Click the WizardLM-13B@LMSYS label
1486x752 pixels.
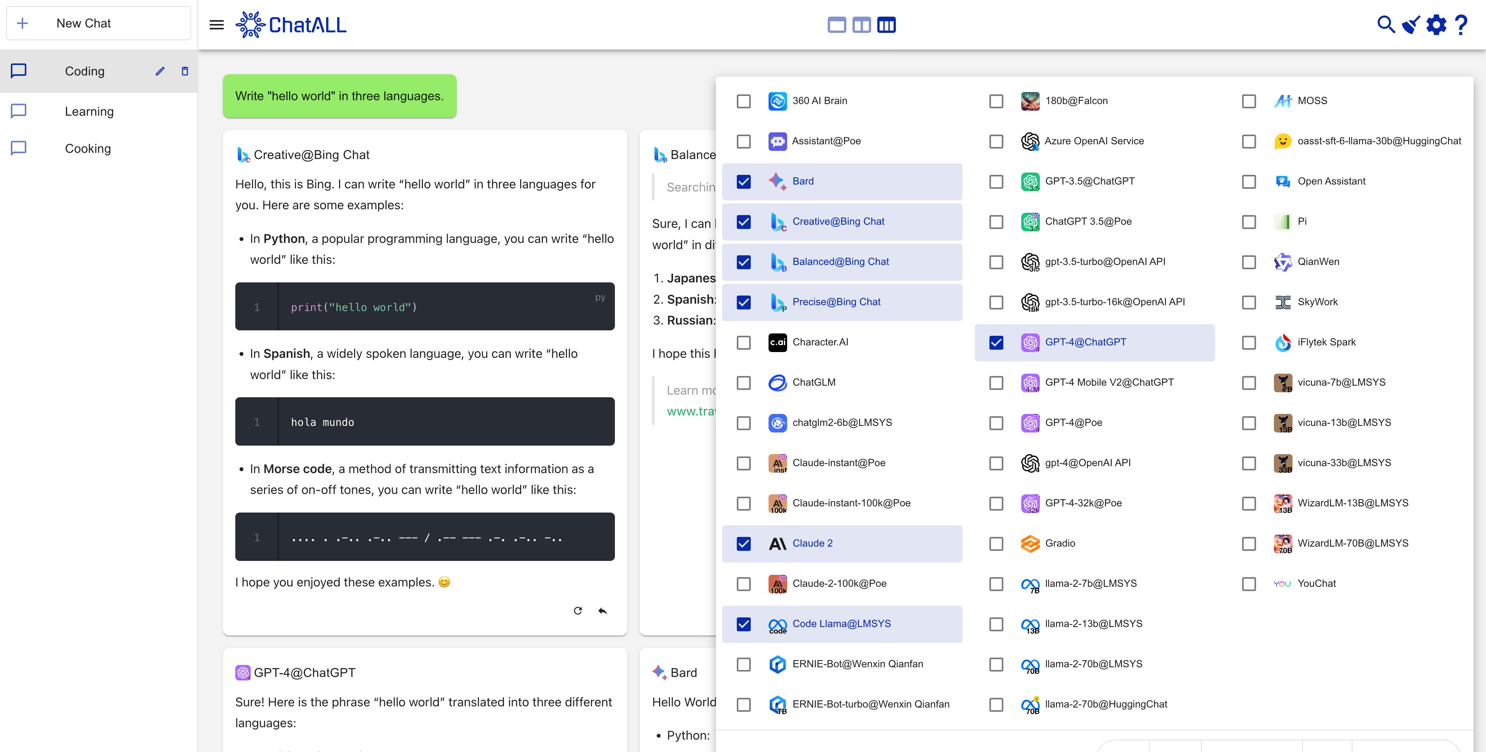[x=1353, y=503]
